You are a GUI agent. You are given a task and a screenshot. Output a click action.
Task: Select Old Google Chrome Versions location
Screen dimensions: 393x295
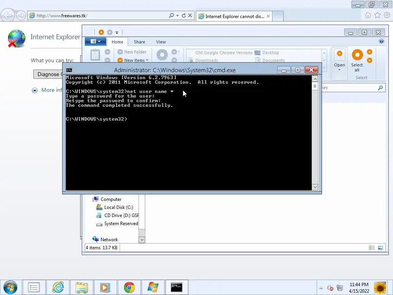point(224,53)
